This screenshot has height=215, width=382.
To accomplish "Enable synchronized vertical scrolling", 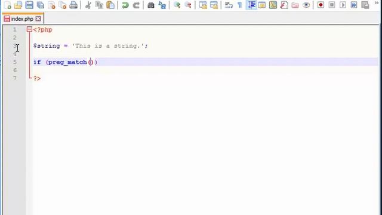I will click(203, 5).
